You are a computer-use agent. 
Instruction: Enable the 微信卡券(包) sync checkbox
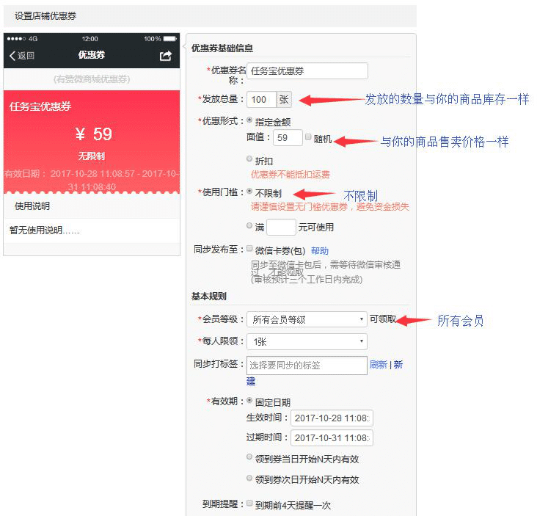pos(251,250)
